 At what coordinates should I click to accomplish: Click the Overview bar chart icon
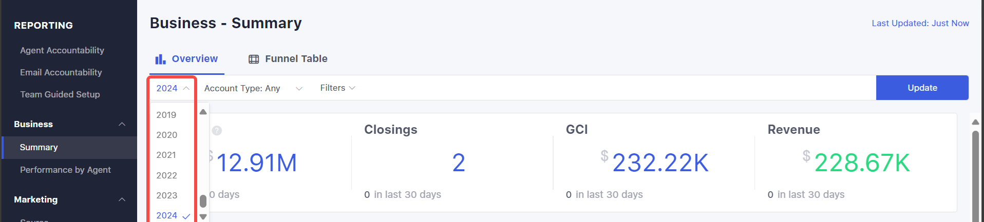click(x=160, y=59)
